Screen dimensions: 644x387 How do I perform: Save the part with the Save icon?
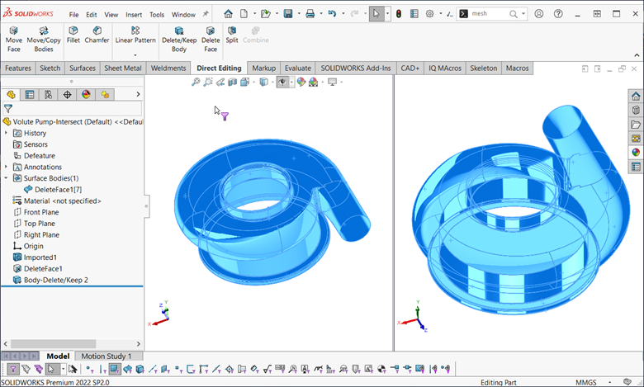(x=288, y=14)
